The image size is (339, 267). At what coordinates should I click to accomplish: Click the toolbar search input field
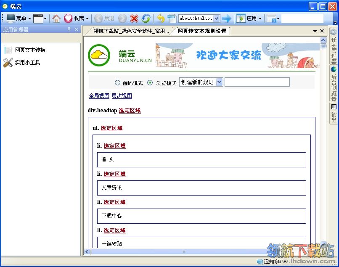point(302,19)
